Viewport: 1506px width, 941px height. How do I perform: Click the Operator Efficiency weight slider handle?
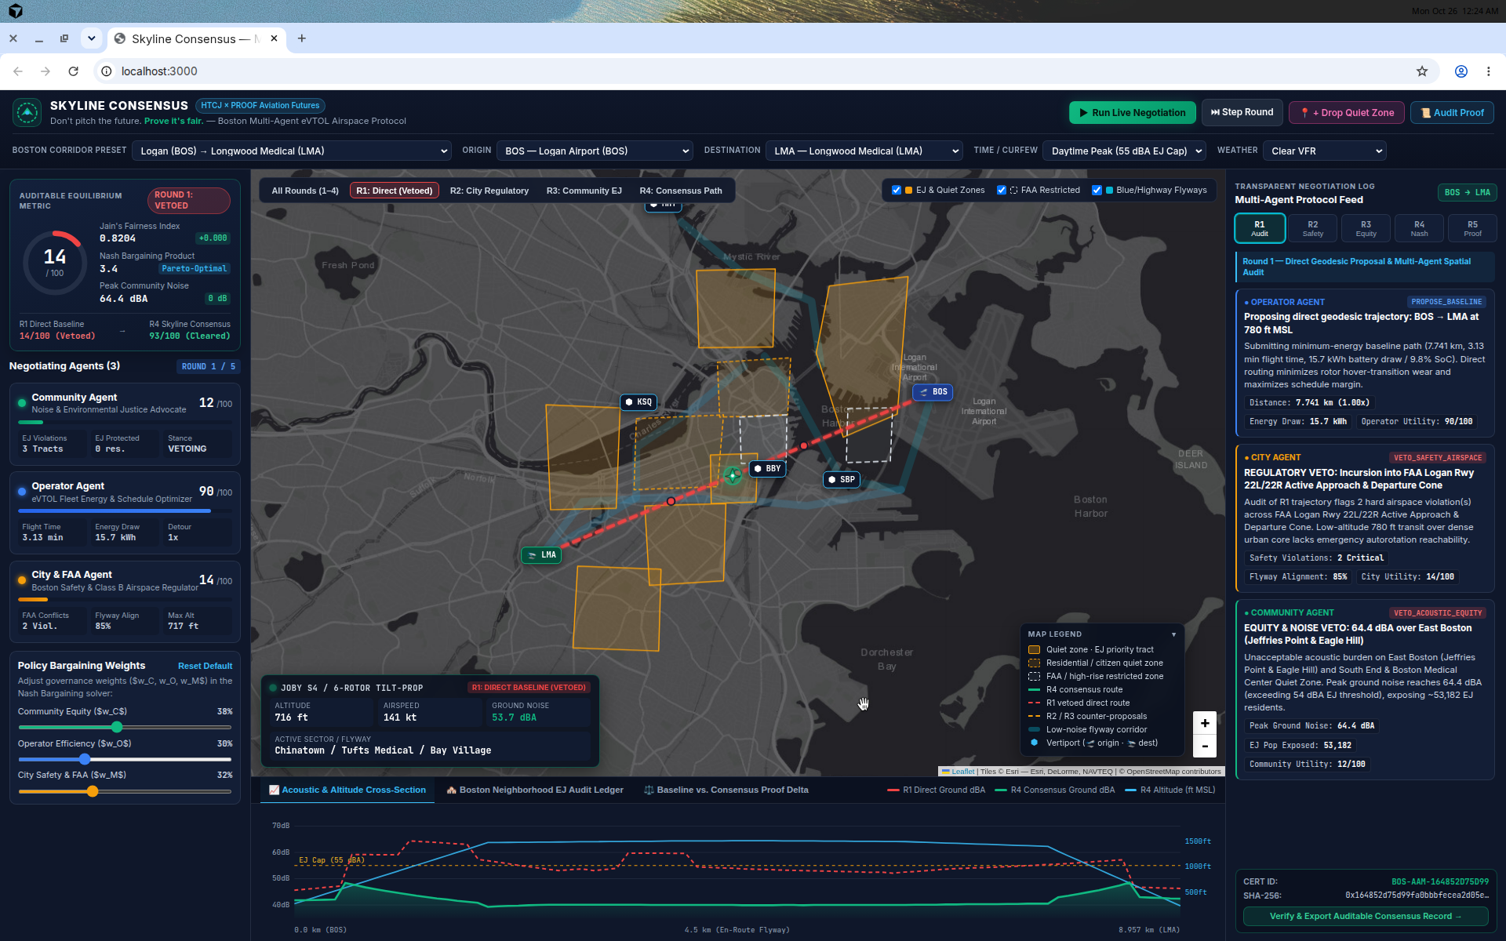pyautogui.click(x=85, y=760)
